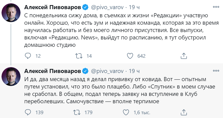Viewport: 223px width, 118px height.
Task: Share the second tweet about the vaccine
Action: (x=183, y=112)
